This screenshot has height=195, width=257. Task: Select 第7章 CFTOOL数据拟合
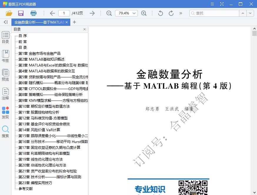53,89
